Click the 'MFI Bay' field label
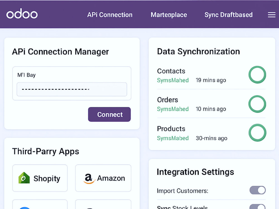 pos(27,75)
